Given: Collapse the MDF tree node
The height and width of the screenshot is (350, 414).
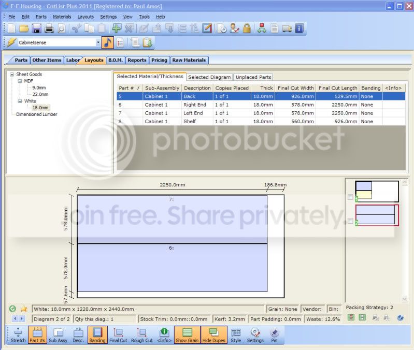Looking at the screenshot, I should click(x=19, y=81).
